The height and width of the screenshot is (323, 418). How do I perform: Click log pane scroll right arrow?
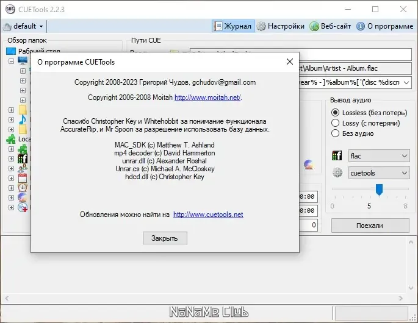click(401, 298)
